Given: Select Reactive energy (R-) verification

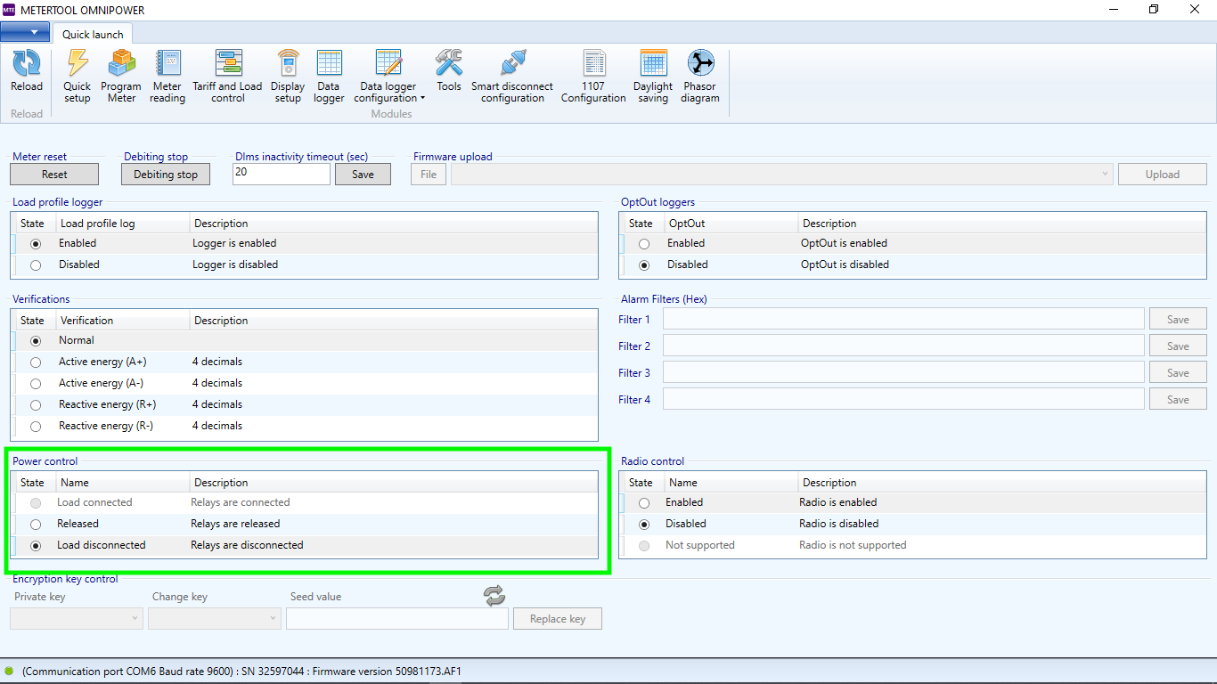Looking at the screenshot, I should click(x=36, y=426).
